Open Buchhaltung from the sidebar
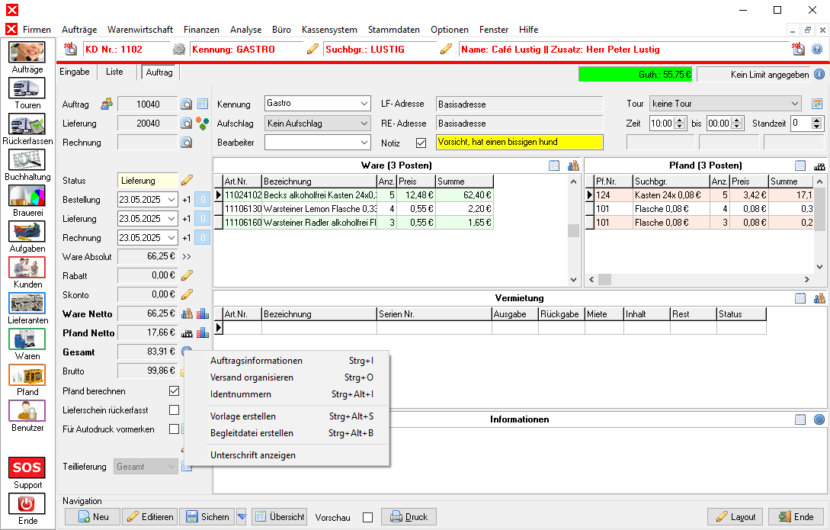Viewport: 830px width, 530px height. click(27, 159)
